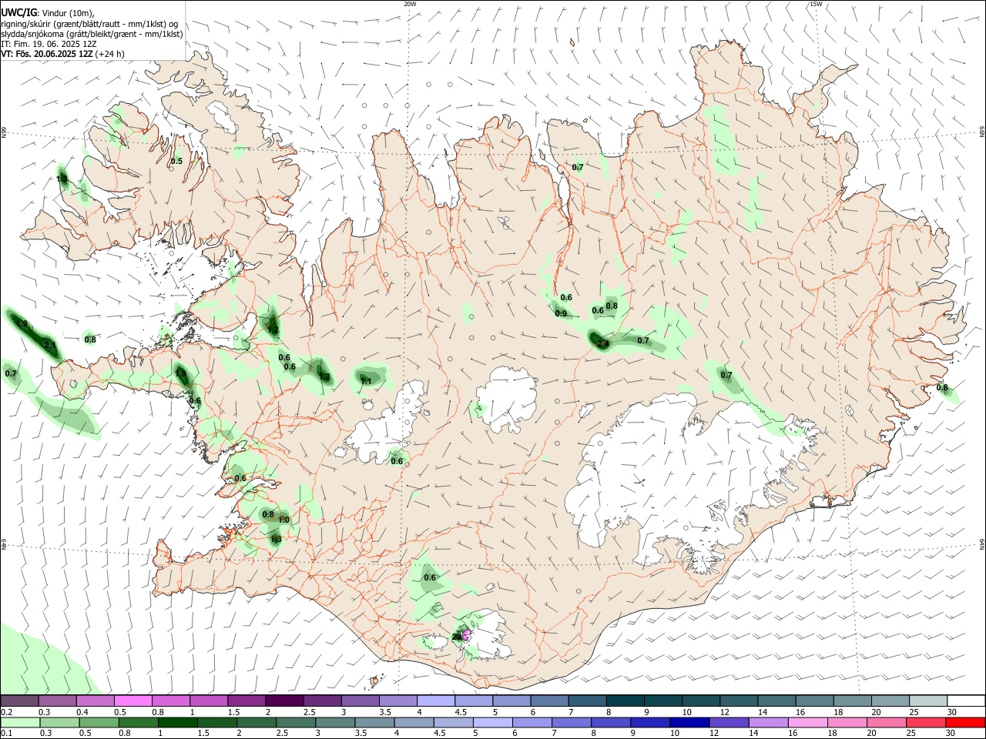The image size is (986, 739).
Task: Select the bottom-row swatch between 1 and 1.5
Action: coord(177,723)
